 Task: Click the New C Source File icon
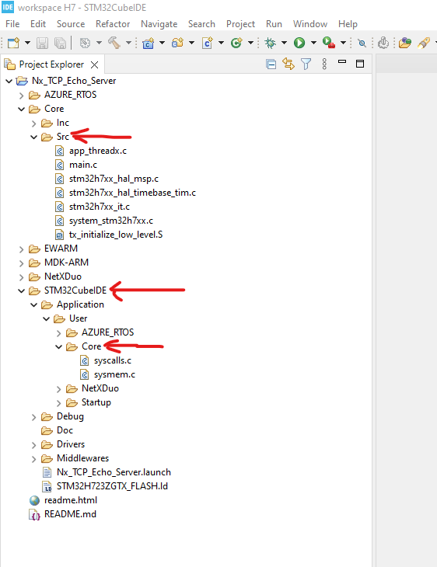[x=207, y=43]
